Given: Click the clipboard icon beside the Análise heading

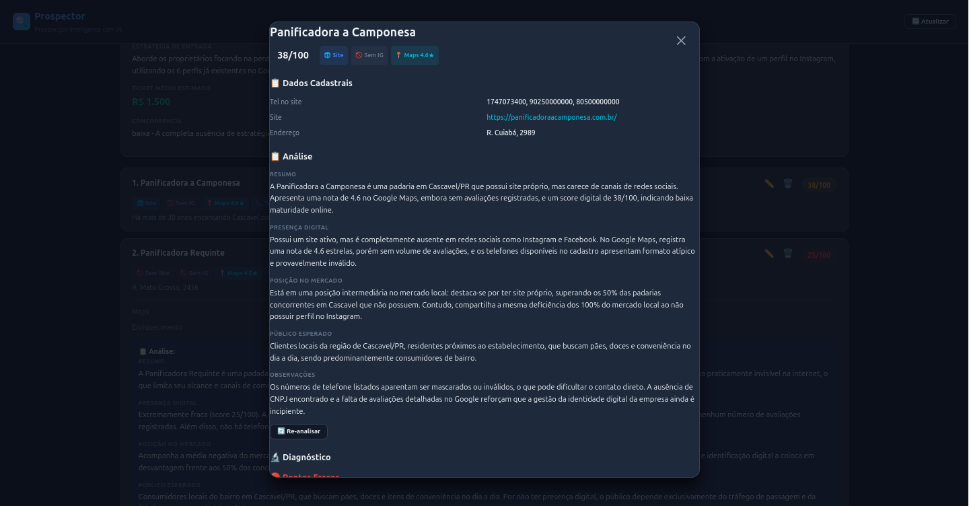Looking at the screenshot, I should (275, 156).
